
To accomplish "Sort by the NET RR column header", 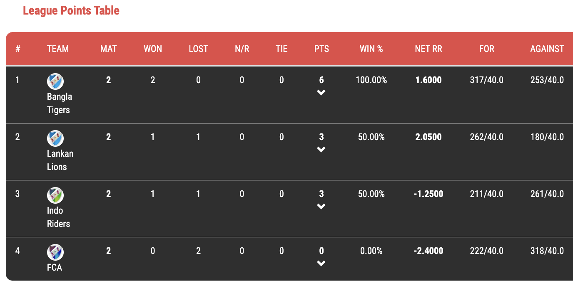I will click(x=429, y=49).
